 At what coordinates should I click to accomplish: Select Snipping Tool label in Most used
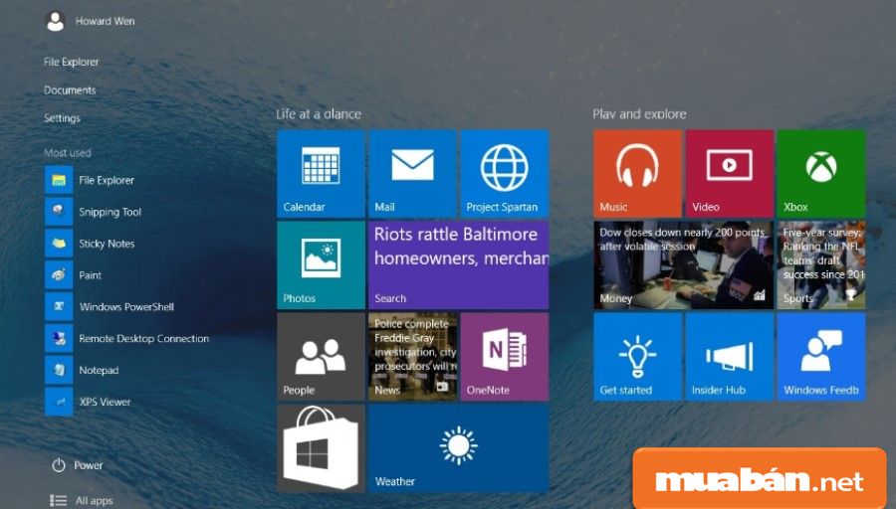pyautogui.click(x=111, y=213)
